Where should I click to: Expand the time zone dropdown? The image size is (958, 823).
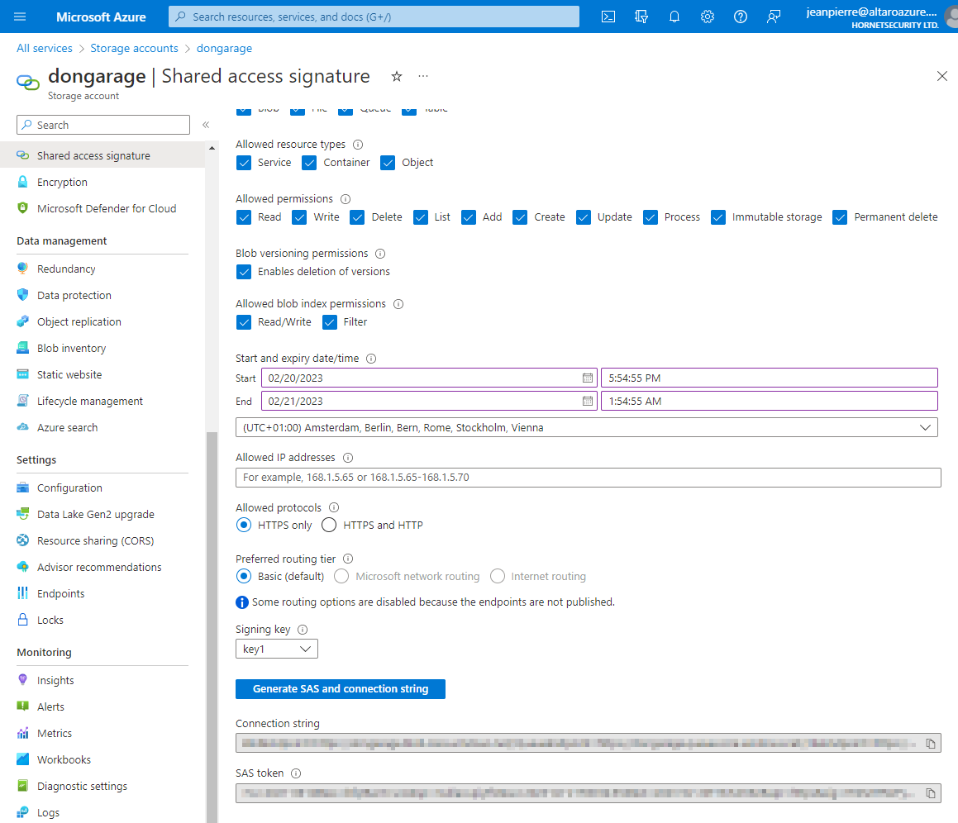click(587, 428)
